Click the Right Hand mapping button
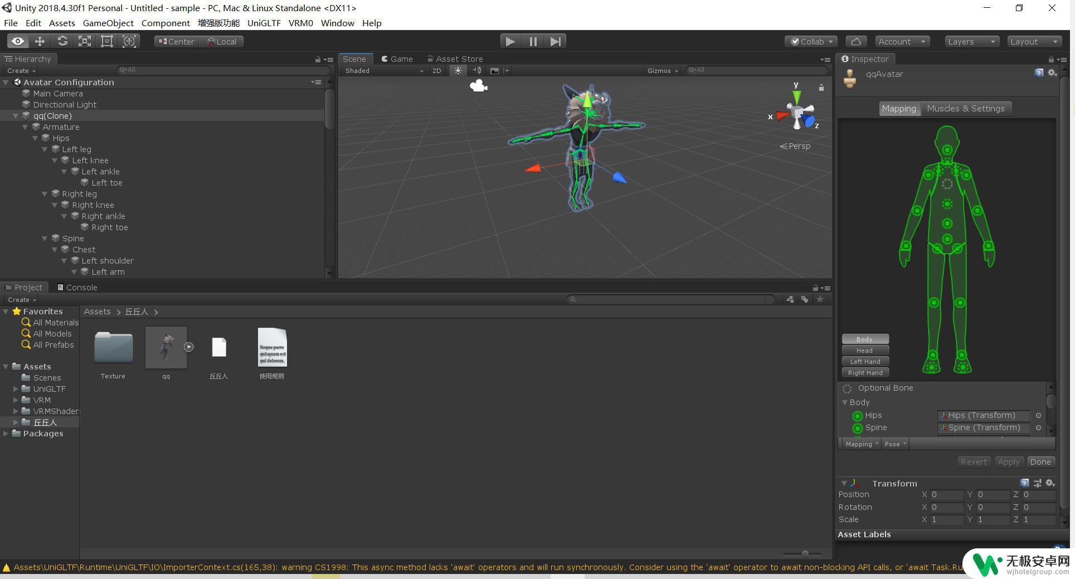 click(x=865, y=373)
